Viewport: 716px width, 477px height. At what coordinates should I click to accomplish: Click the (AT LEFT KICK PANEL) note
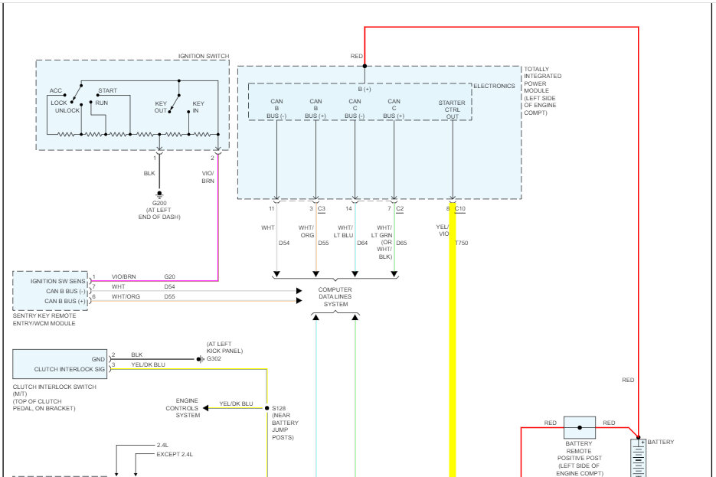pyautogui.click(x=224, y=348)
